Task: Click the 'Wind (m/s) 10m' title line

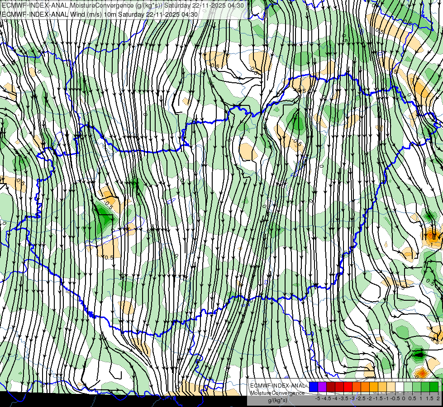Action: click(x=100, y=14)
